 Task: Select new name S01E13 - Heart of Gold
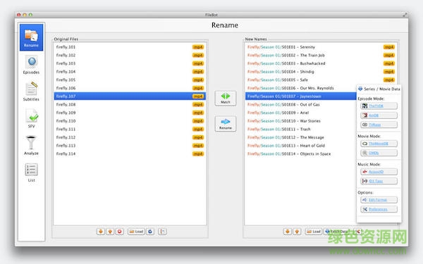[301, 146]
